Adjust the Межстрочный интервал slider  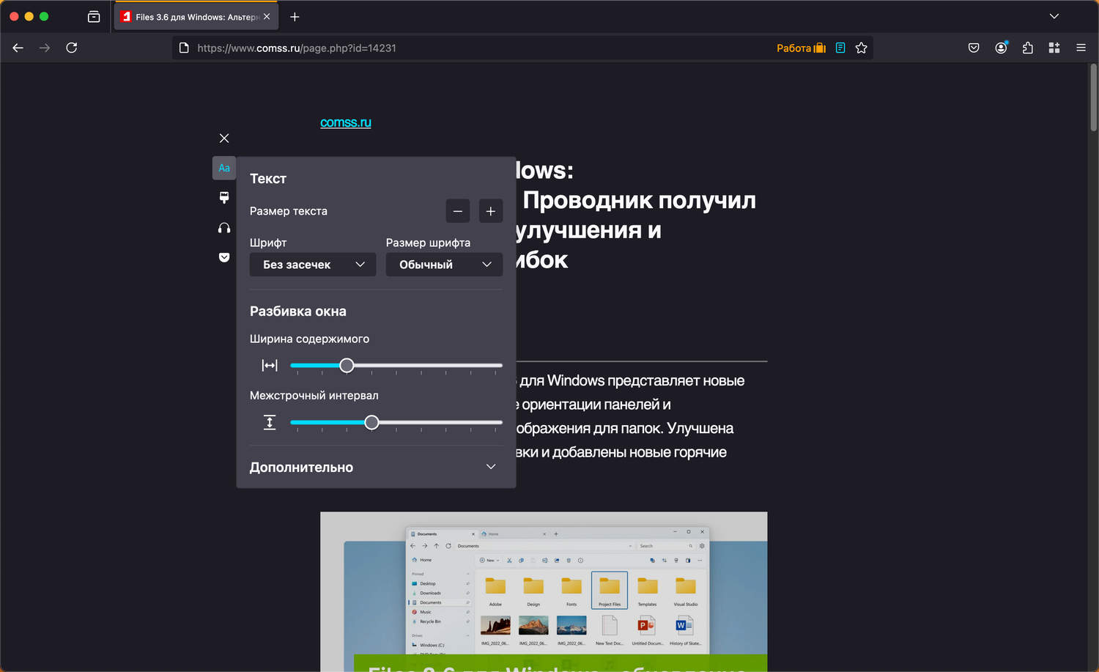click(396, 422)
